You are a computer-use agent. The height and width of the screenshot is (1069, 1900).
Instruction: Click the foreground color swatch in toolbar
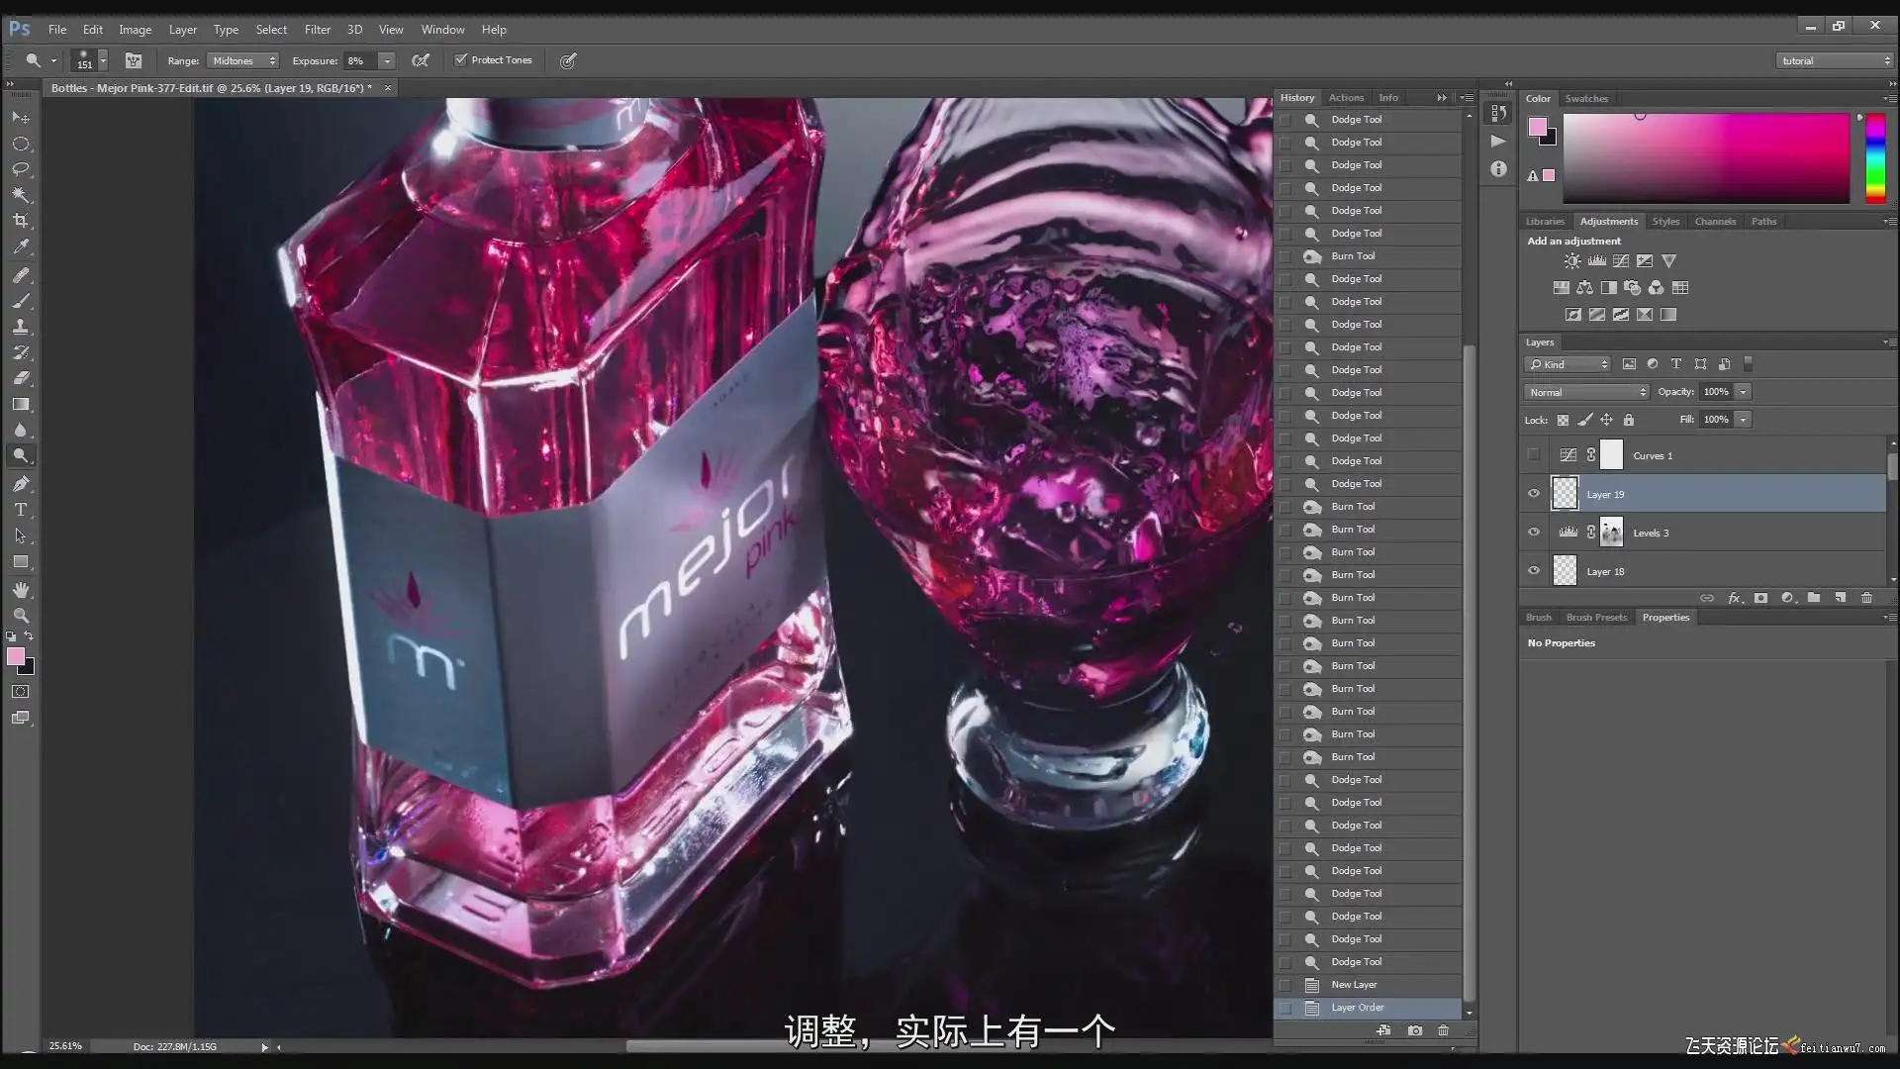click(15, 657)
